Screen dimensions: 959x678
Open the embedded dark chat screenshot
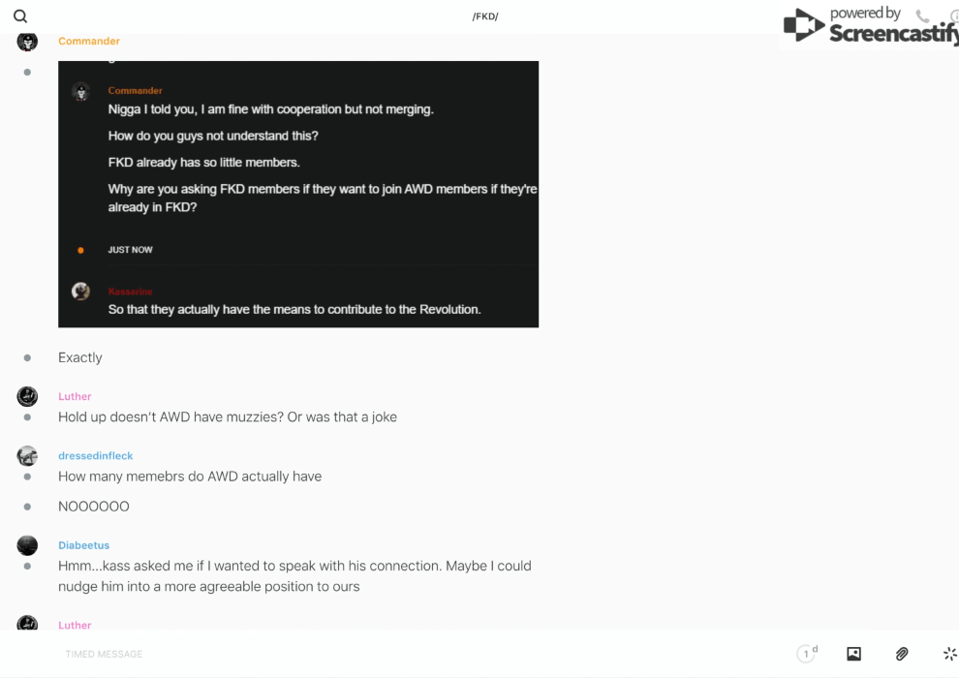pos(298,194)
